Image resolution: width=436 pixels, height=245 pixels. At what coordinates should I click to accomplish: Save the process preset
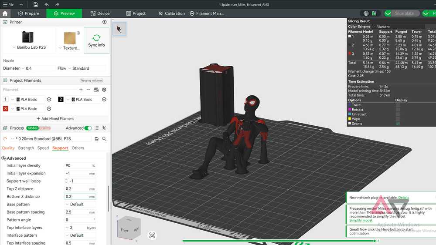tap(96, 139)
